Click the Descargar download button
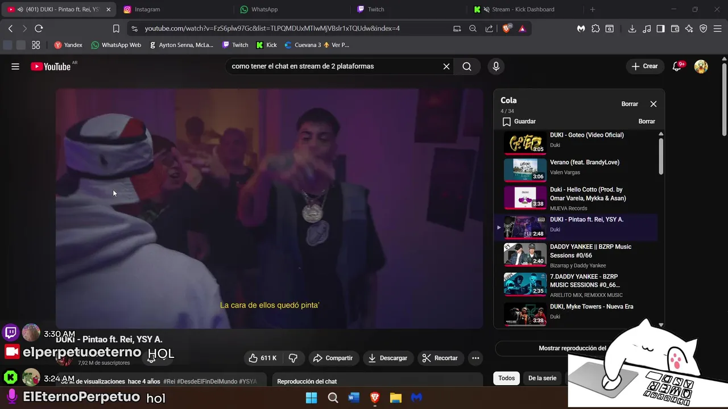 [387, 358]
